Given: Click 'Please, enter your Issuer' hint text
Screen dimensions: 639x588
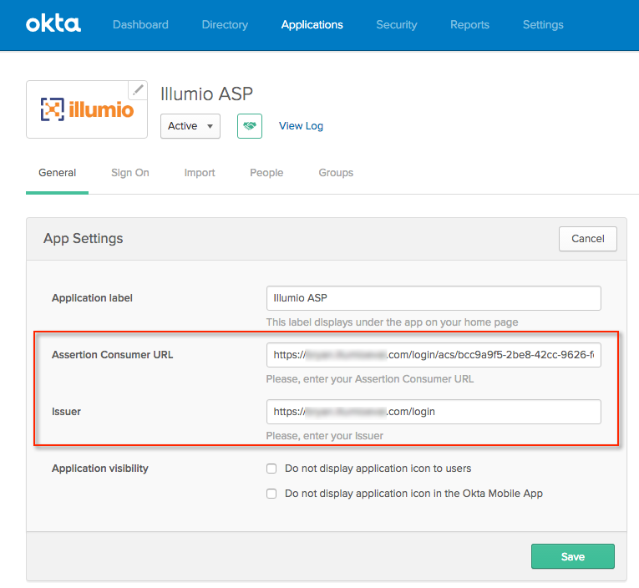Looking at the screenshot, I should tap(324, 436).
